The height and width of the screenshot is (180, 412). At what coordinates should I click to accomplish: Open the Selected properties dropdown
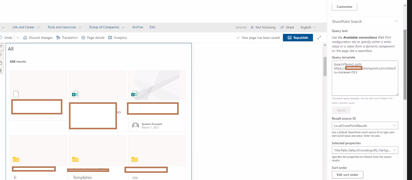(365, 150)
